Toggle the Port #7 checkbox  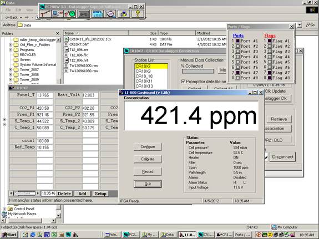(237, 73)
